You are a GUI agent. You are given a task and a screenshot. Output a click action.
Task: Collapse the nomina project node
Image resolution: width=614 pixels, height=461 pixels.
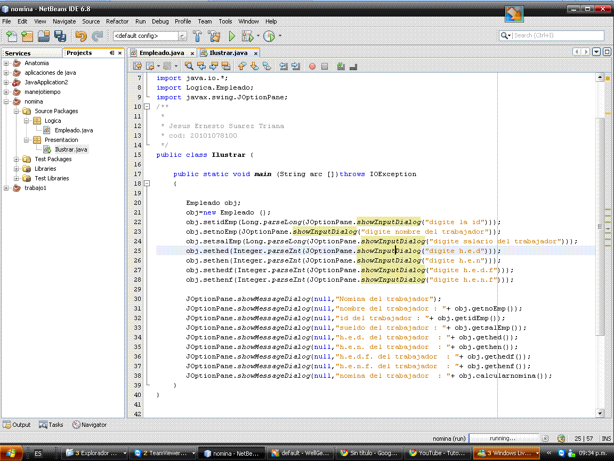[x=6, y=101]
